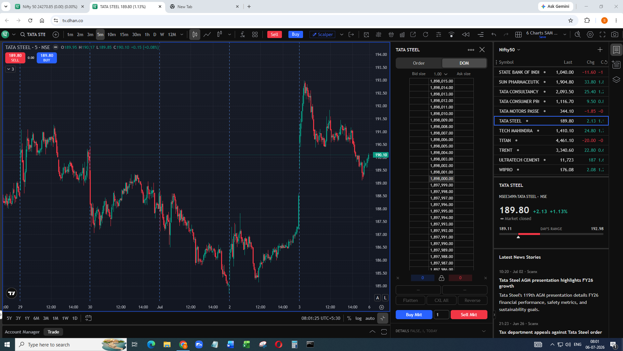Select the candlestick chart type icon
This screenshot has width=623, height=351.
[195, 34]
